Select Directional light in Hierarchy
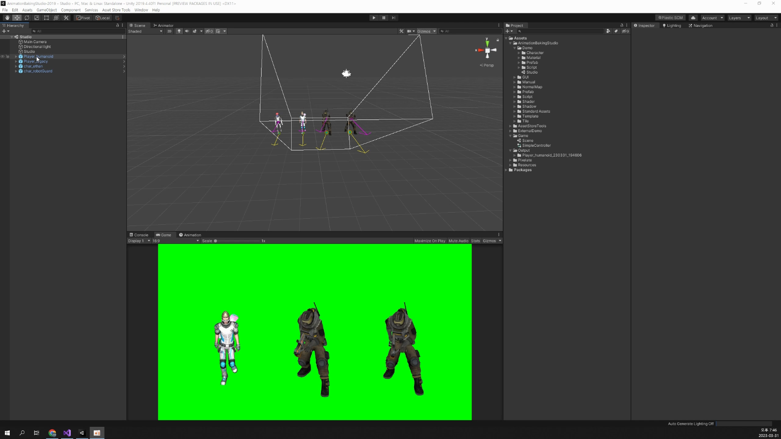Image resolution: width=781 pixels, height=439 pixels. coord(37,47)
